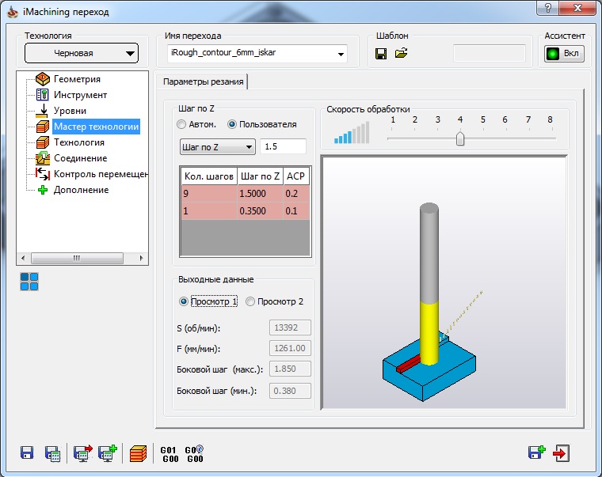
Task: Click the Save floppy icon in bottom toolbar
Action: tap(26, 453)
